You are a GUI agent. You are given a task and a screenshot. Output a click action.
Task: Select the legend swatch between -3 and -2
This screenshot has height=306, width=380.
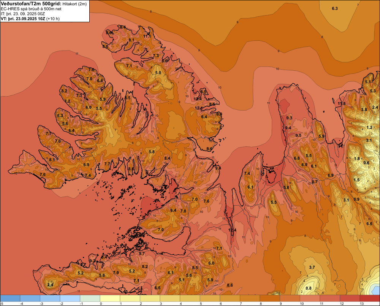[50, 298]
